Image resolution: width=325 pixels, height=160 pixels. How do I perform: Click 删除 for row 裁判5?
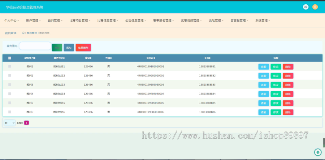click(288, 103)
